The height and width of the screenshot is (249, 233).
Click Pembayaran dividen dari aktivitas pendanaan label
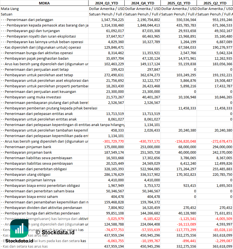[43, 208]
